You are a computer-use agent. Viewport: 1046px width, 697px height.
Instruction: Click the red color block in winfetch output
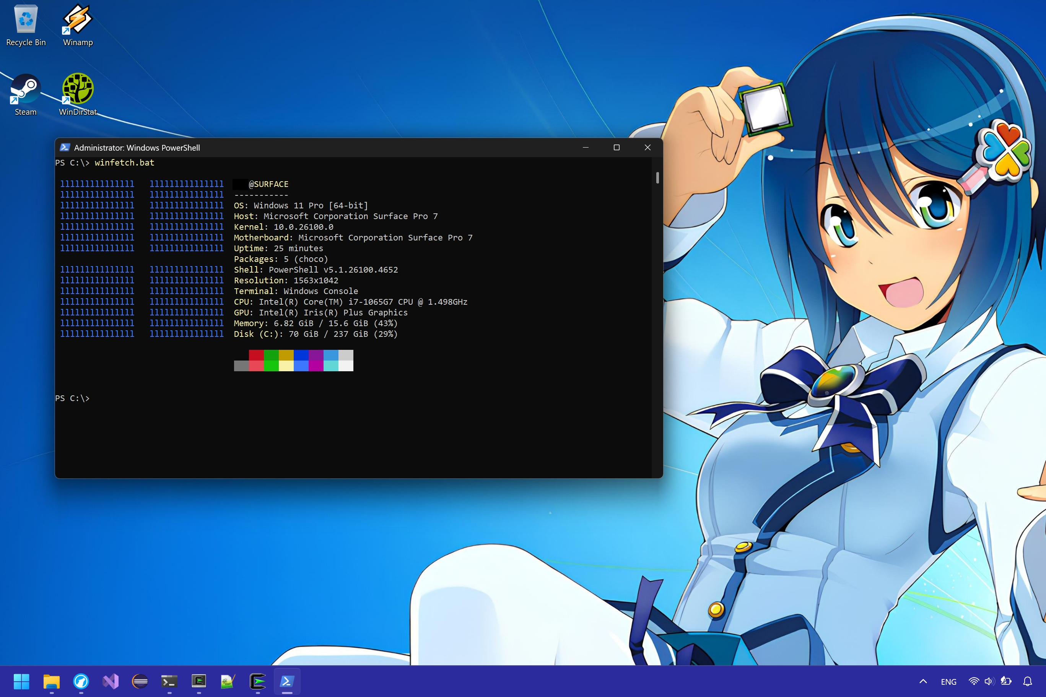(256, 355)
